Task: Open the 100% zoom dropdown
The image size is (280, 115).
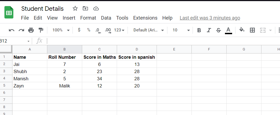Action: 61,30
